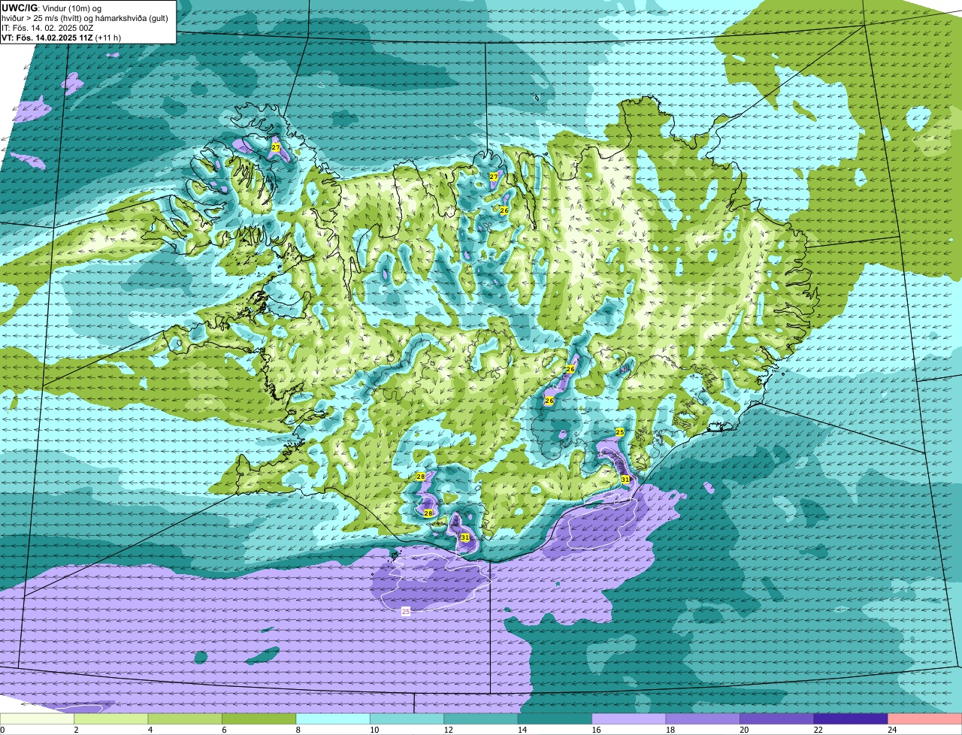This screenshot has height=735, width=962.
Task: Pick the 20–22 m/s violet legend swatch
Action: click(778, 719)
